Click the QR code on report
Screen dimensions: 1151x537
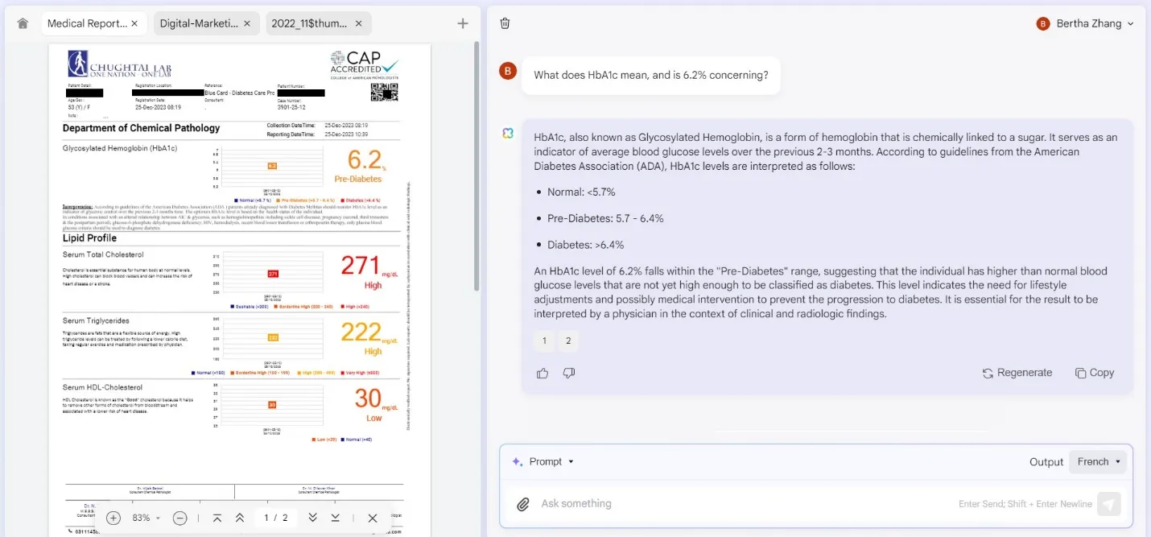tap(384, 91)
